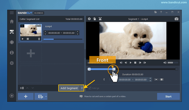Image resolution: width=189 pixels, height=110 pixels.
Task: Step forward one frame
Action: click(x=140, y=63)
